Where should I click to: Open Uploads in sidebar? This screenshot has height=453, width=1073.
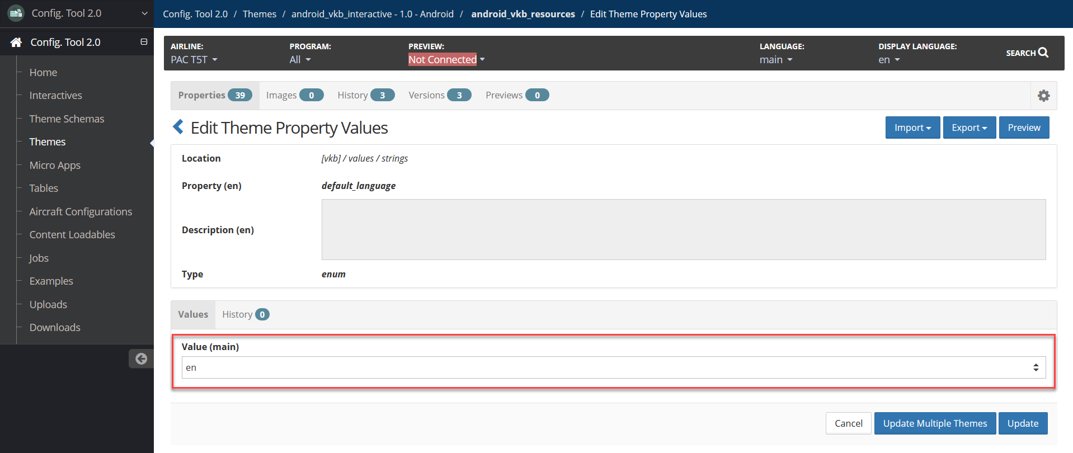coord(48,304)
